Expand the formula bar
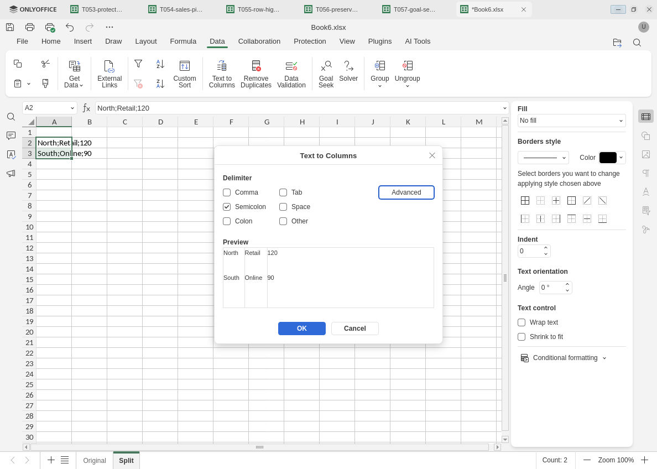Viewport: 657px width, 469px height. [504, 108]
